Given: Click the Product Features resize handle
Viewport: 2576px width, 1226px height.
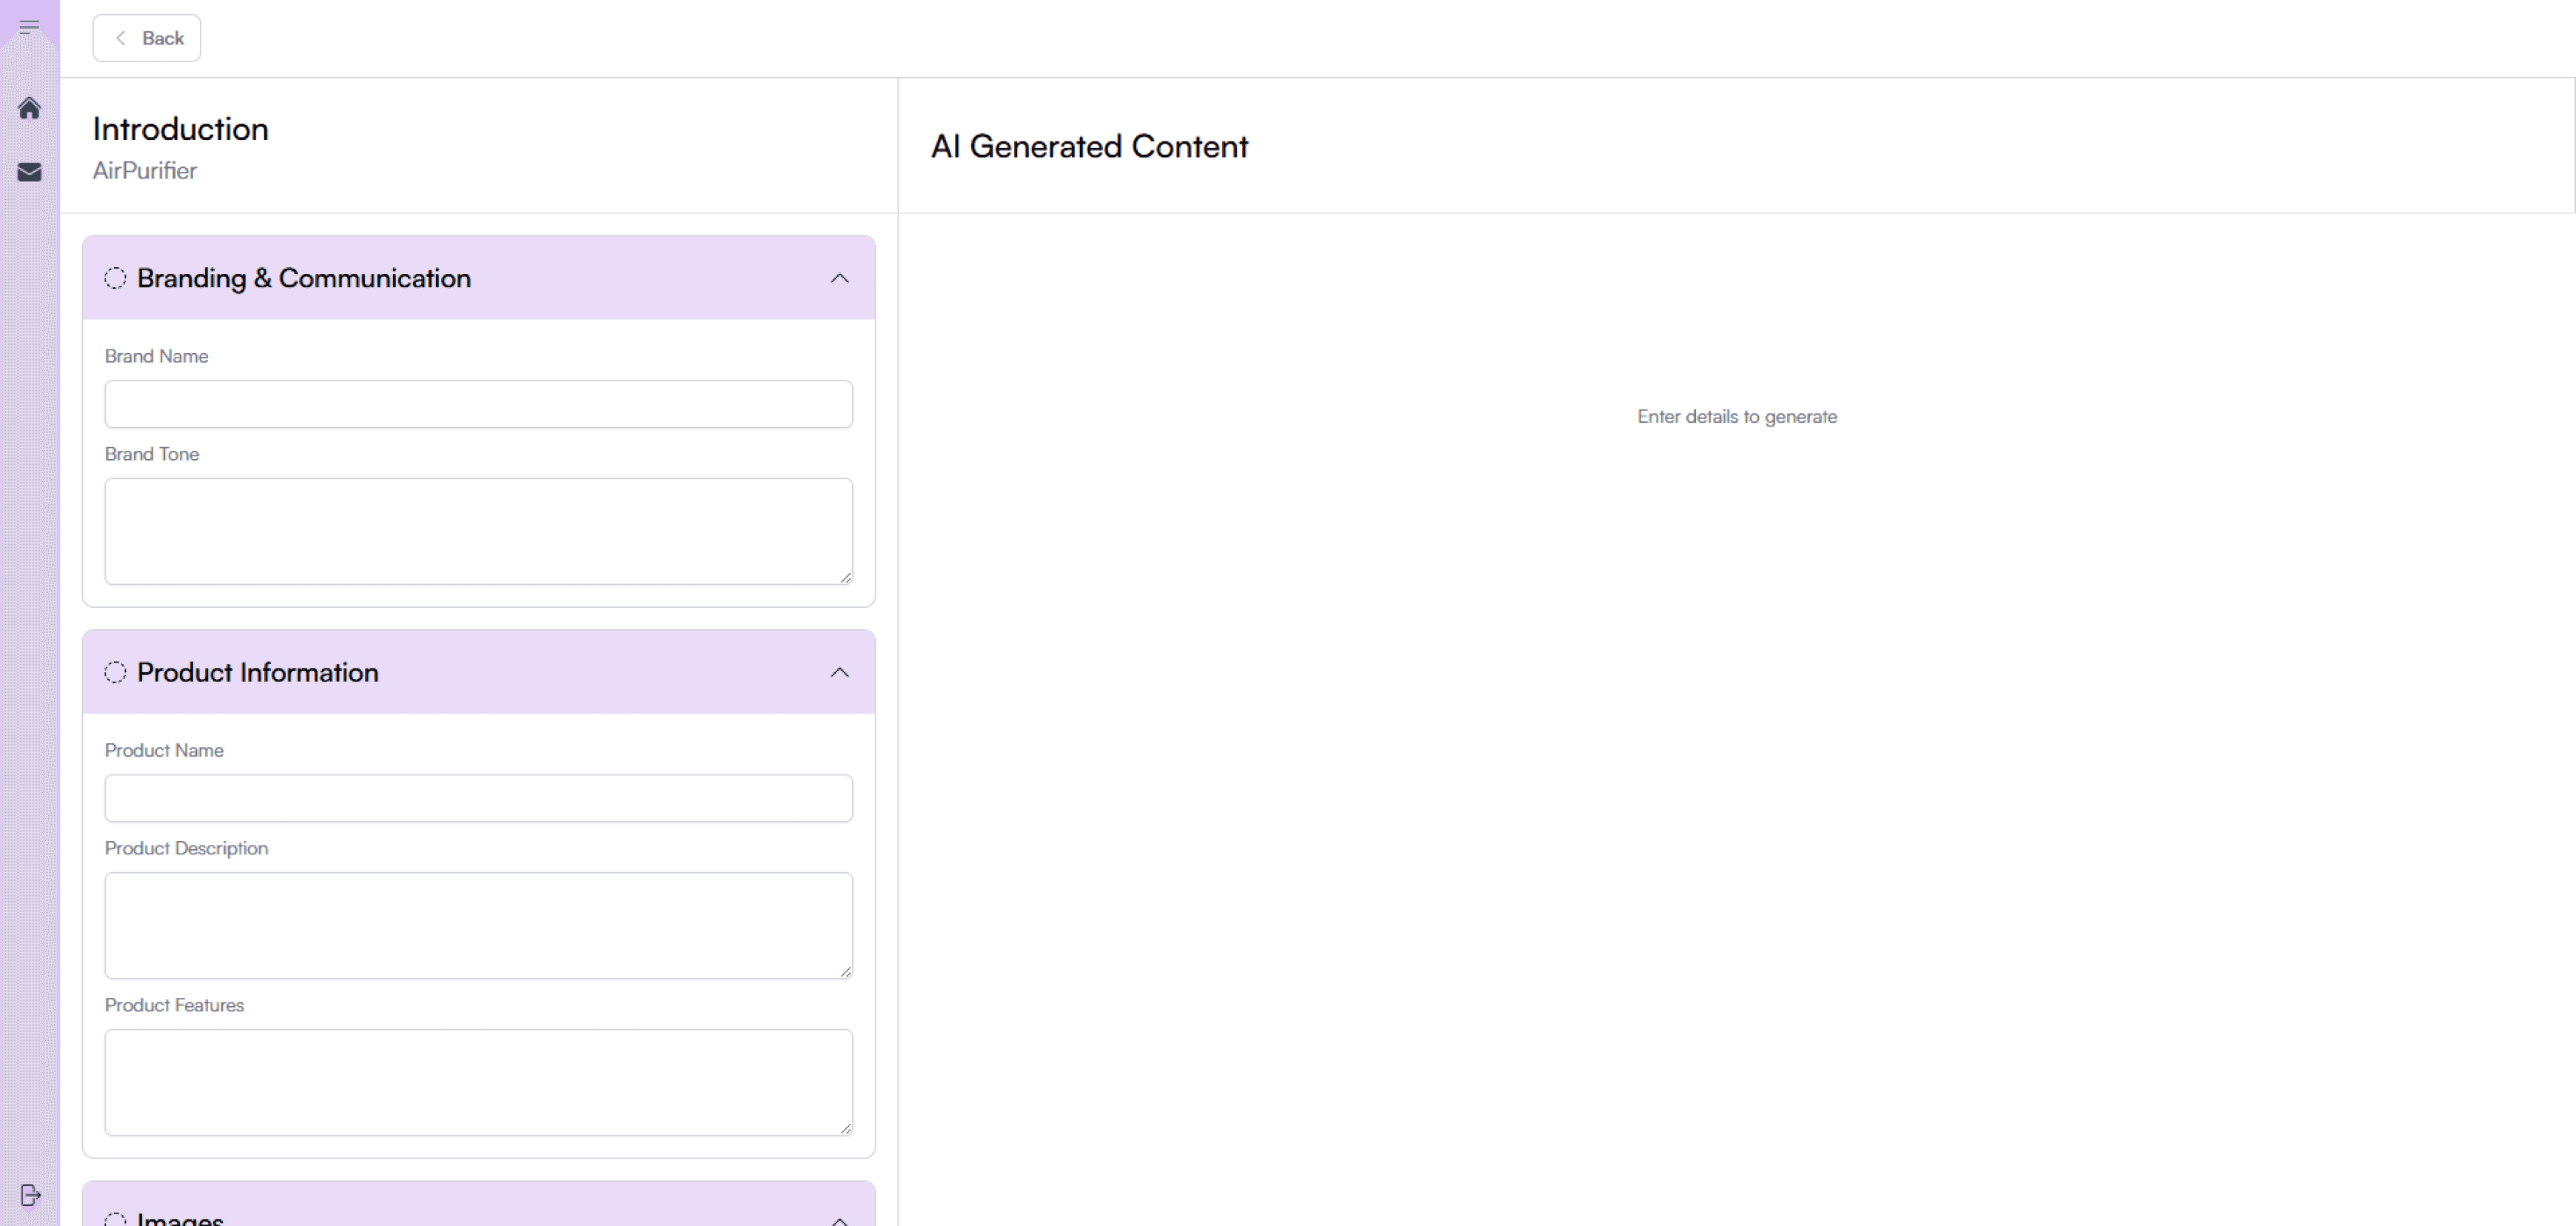Looking at the screenshot, I should [x=846, y=1128].
